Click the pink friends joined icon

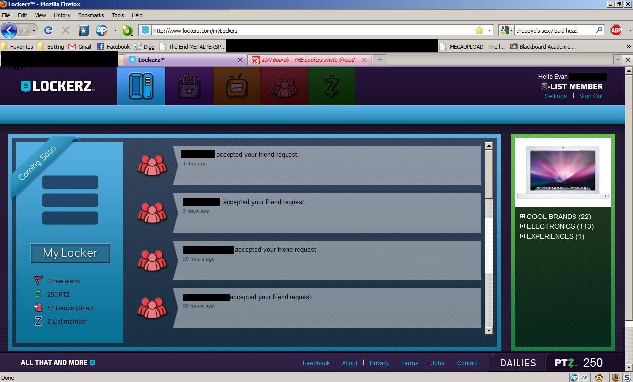pos(38,308)
